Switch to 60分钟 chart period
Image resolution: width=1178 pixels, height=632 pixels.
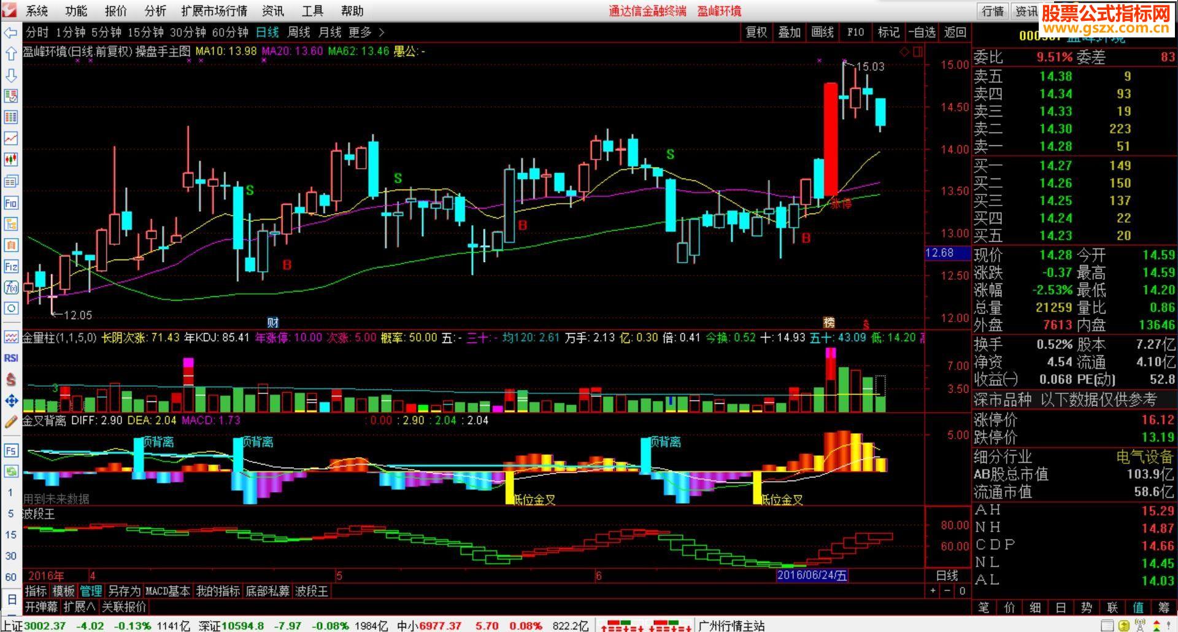coord(230,33)
